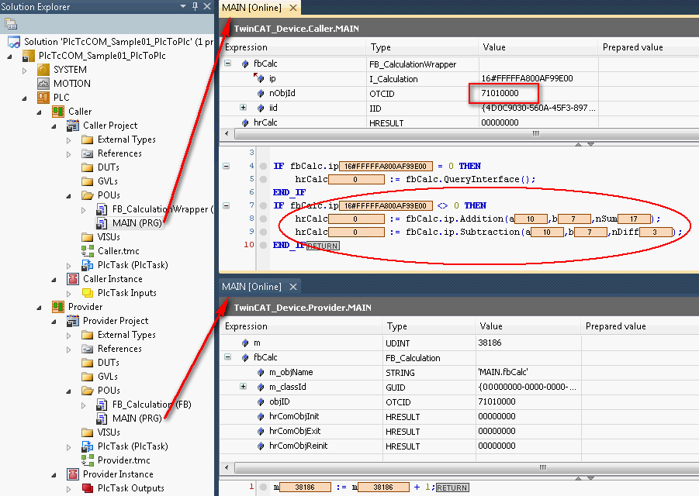Toggle breakpoint on code line 10
Viewport: 699px width, 496px height.
coord(264,246)
